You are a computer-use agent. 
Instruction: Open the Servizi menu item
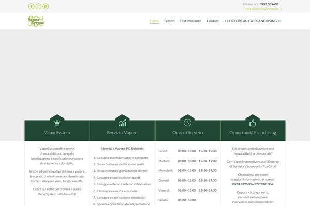coord(169,21)
